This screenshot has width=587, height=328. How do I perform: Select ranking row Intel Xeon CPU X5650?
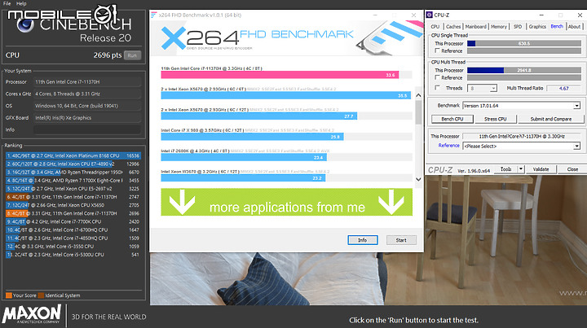(x=73, y=205)
